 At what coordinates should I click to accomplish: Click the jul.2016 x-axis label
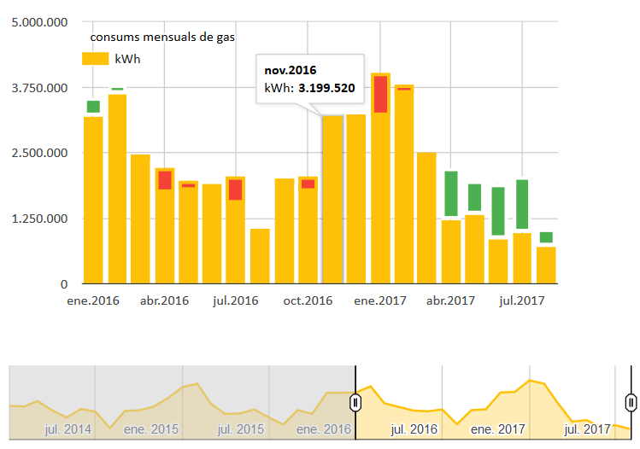pos(236,301)
